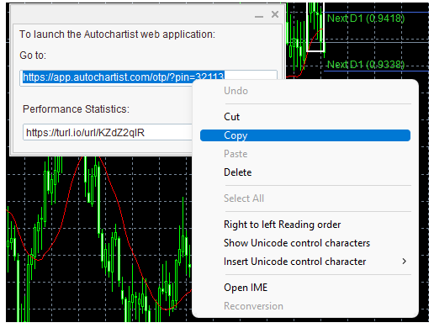Viewport: 434px width, 328px height.
Task: Select Delete in the context menu
Action: coord(305,172)
